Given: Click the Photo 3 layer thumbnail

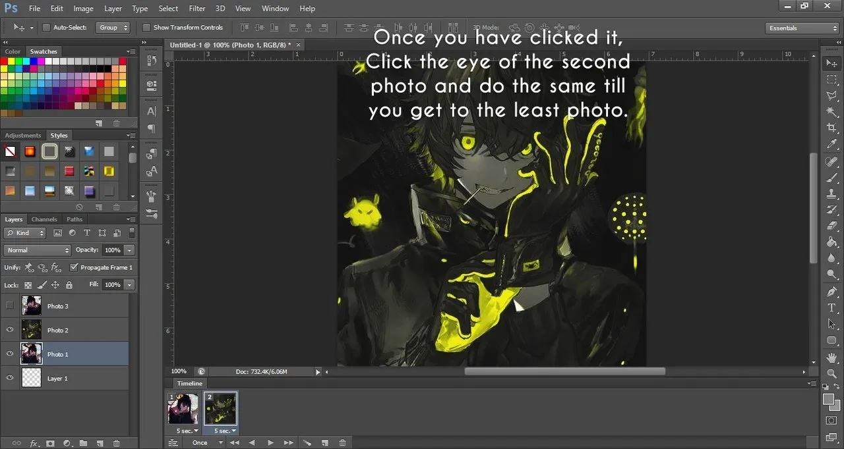Looking at the screenshot, I should coord(32,305).
